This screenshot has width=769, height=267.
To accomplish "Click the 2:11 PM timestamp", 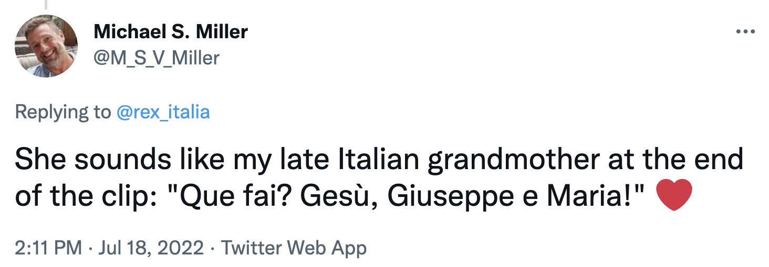I will 48,247.
